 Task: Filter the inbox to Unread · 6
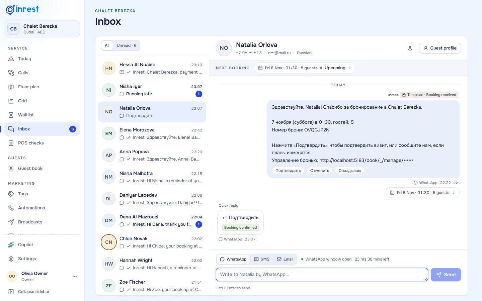tap(127, 45)
